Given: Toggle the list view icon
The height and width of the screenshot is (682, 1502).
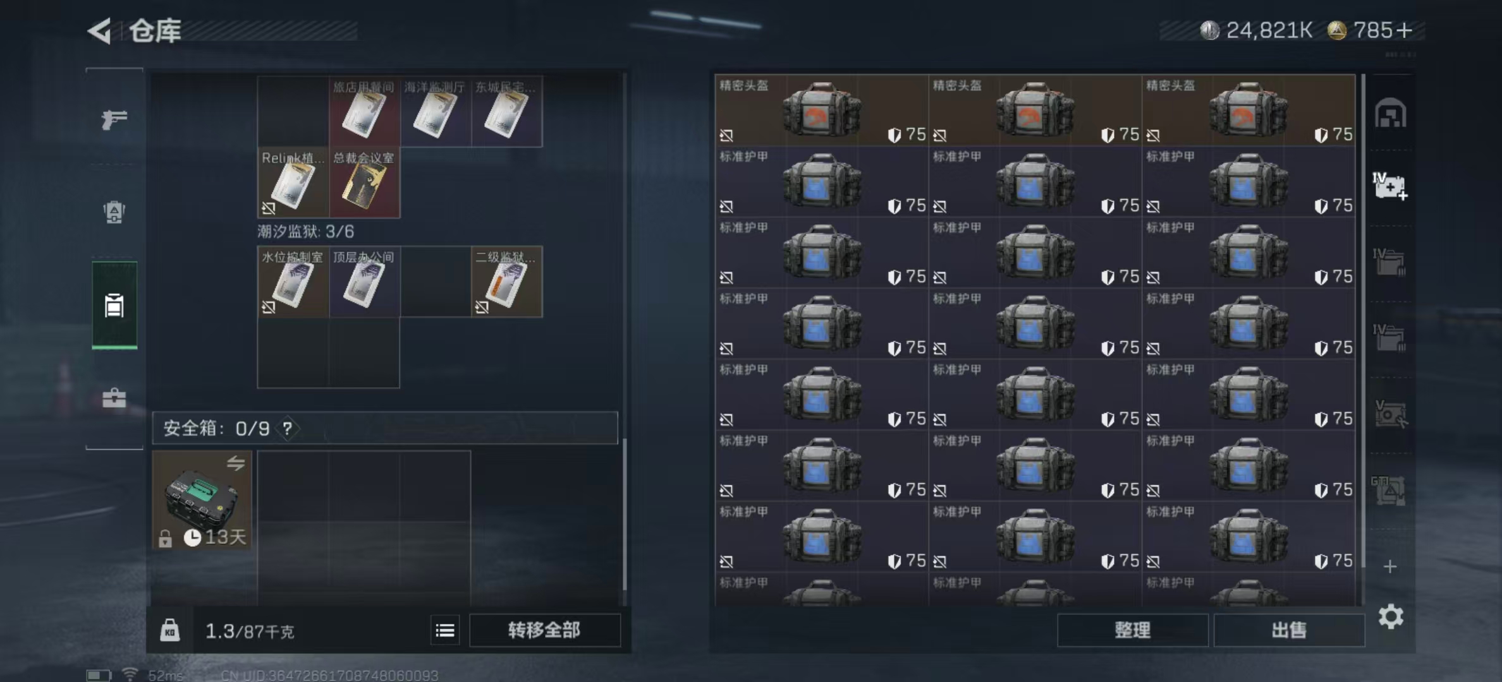Looking at the screenshot, I should tap(445, 630).
